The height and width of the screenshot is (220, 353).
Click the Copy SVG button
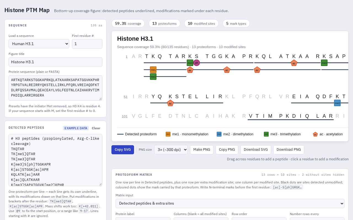(x=123, y=150)
